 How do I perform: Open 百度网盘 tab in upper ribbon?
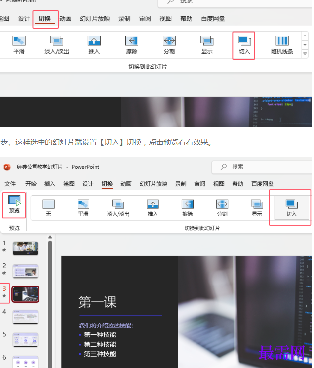213,19
